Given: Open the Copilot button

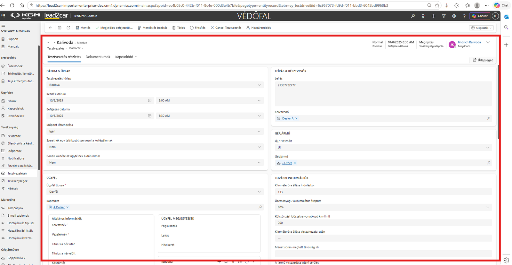Looking at the screenshot, I should point(480,16).
